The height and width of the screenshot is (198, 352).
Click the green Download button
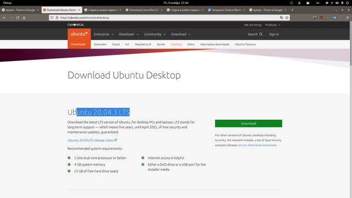[248, 123]
